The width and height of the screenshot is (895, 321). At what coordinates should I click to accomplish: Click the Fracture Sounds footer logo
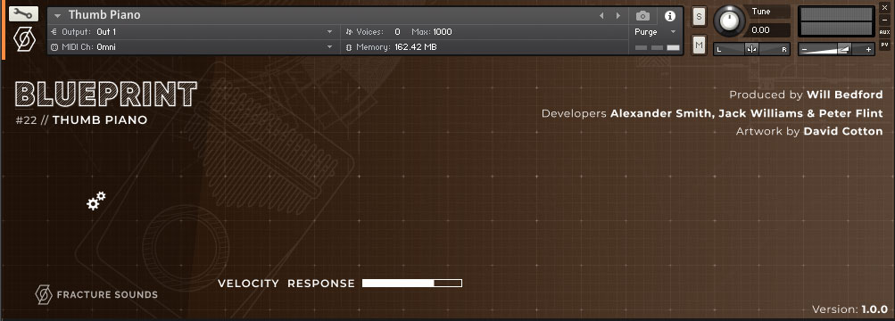click(95, 295)
